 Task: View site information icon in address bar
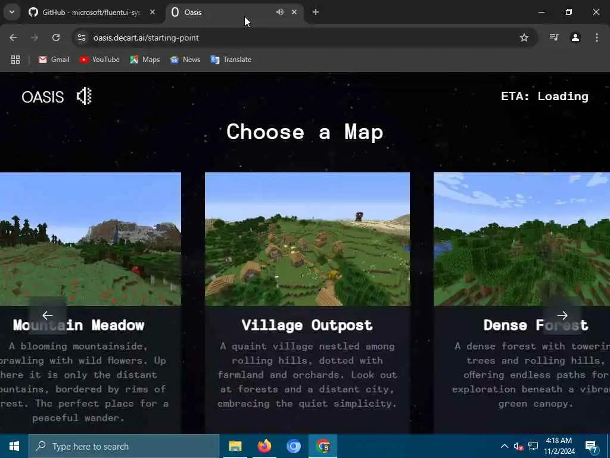pyautogui.click(x=81, y=38)
